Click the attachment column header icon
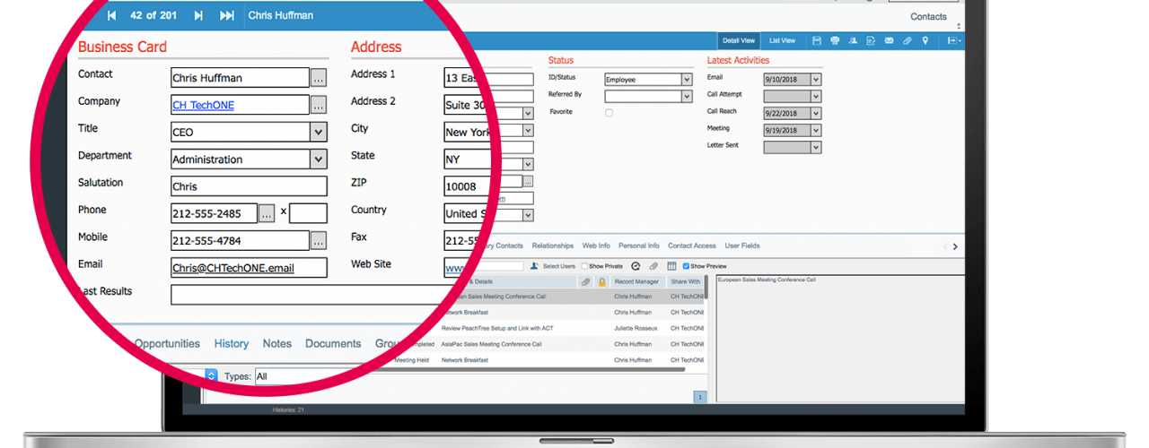1149x448 pixels. pyautogui.click(x=585, y=281)
